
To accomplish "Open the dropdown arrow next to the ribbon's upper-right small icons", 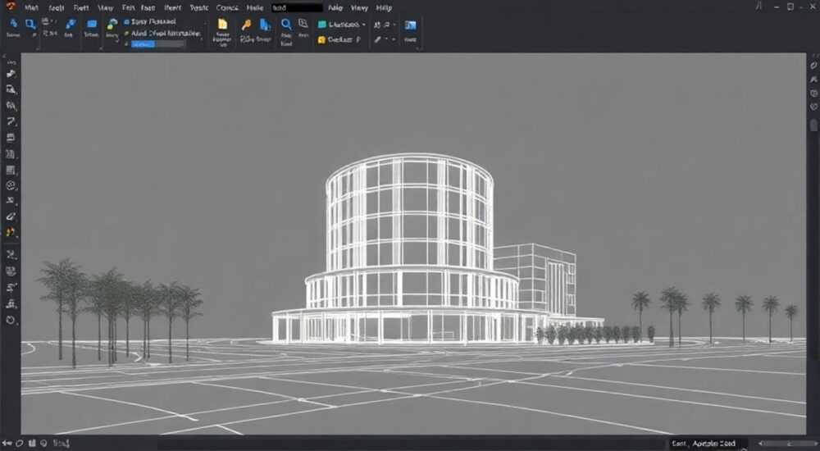I will 394,25.
